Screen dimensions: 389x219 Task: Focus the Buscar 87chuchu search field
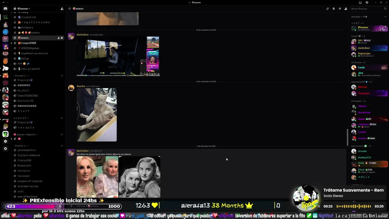pos(369,9)
